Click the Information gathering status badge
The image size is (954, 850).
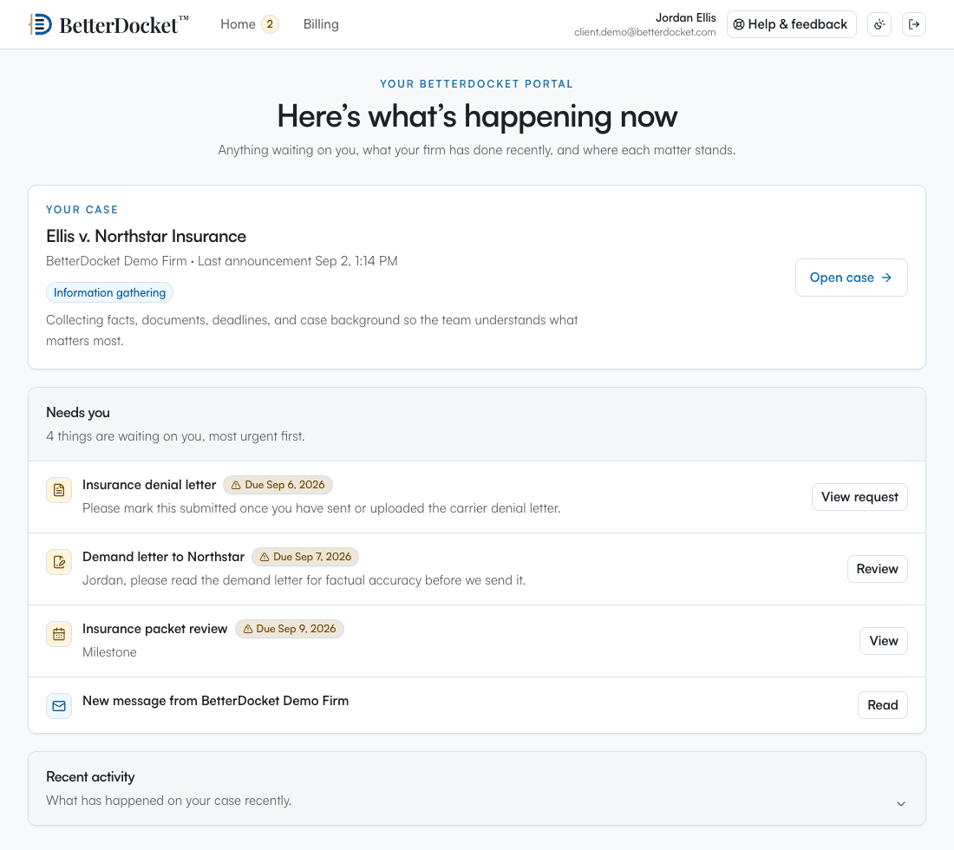(x=109, y=292)
